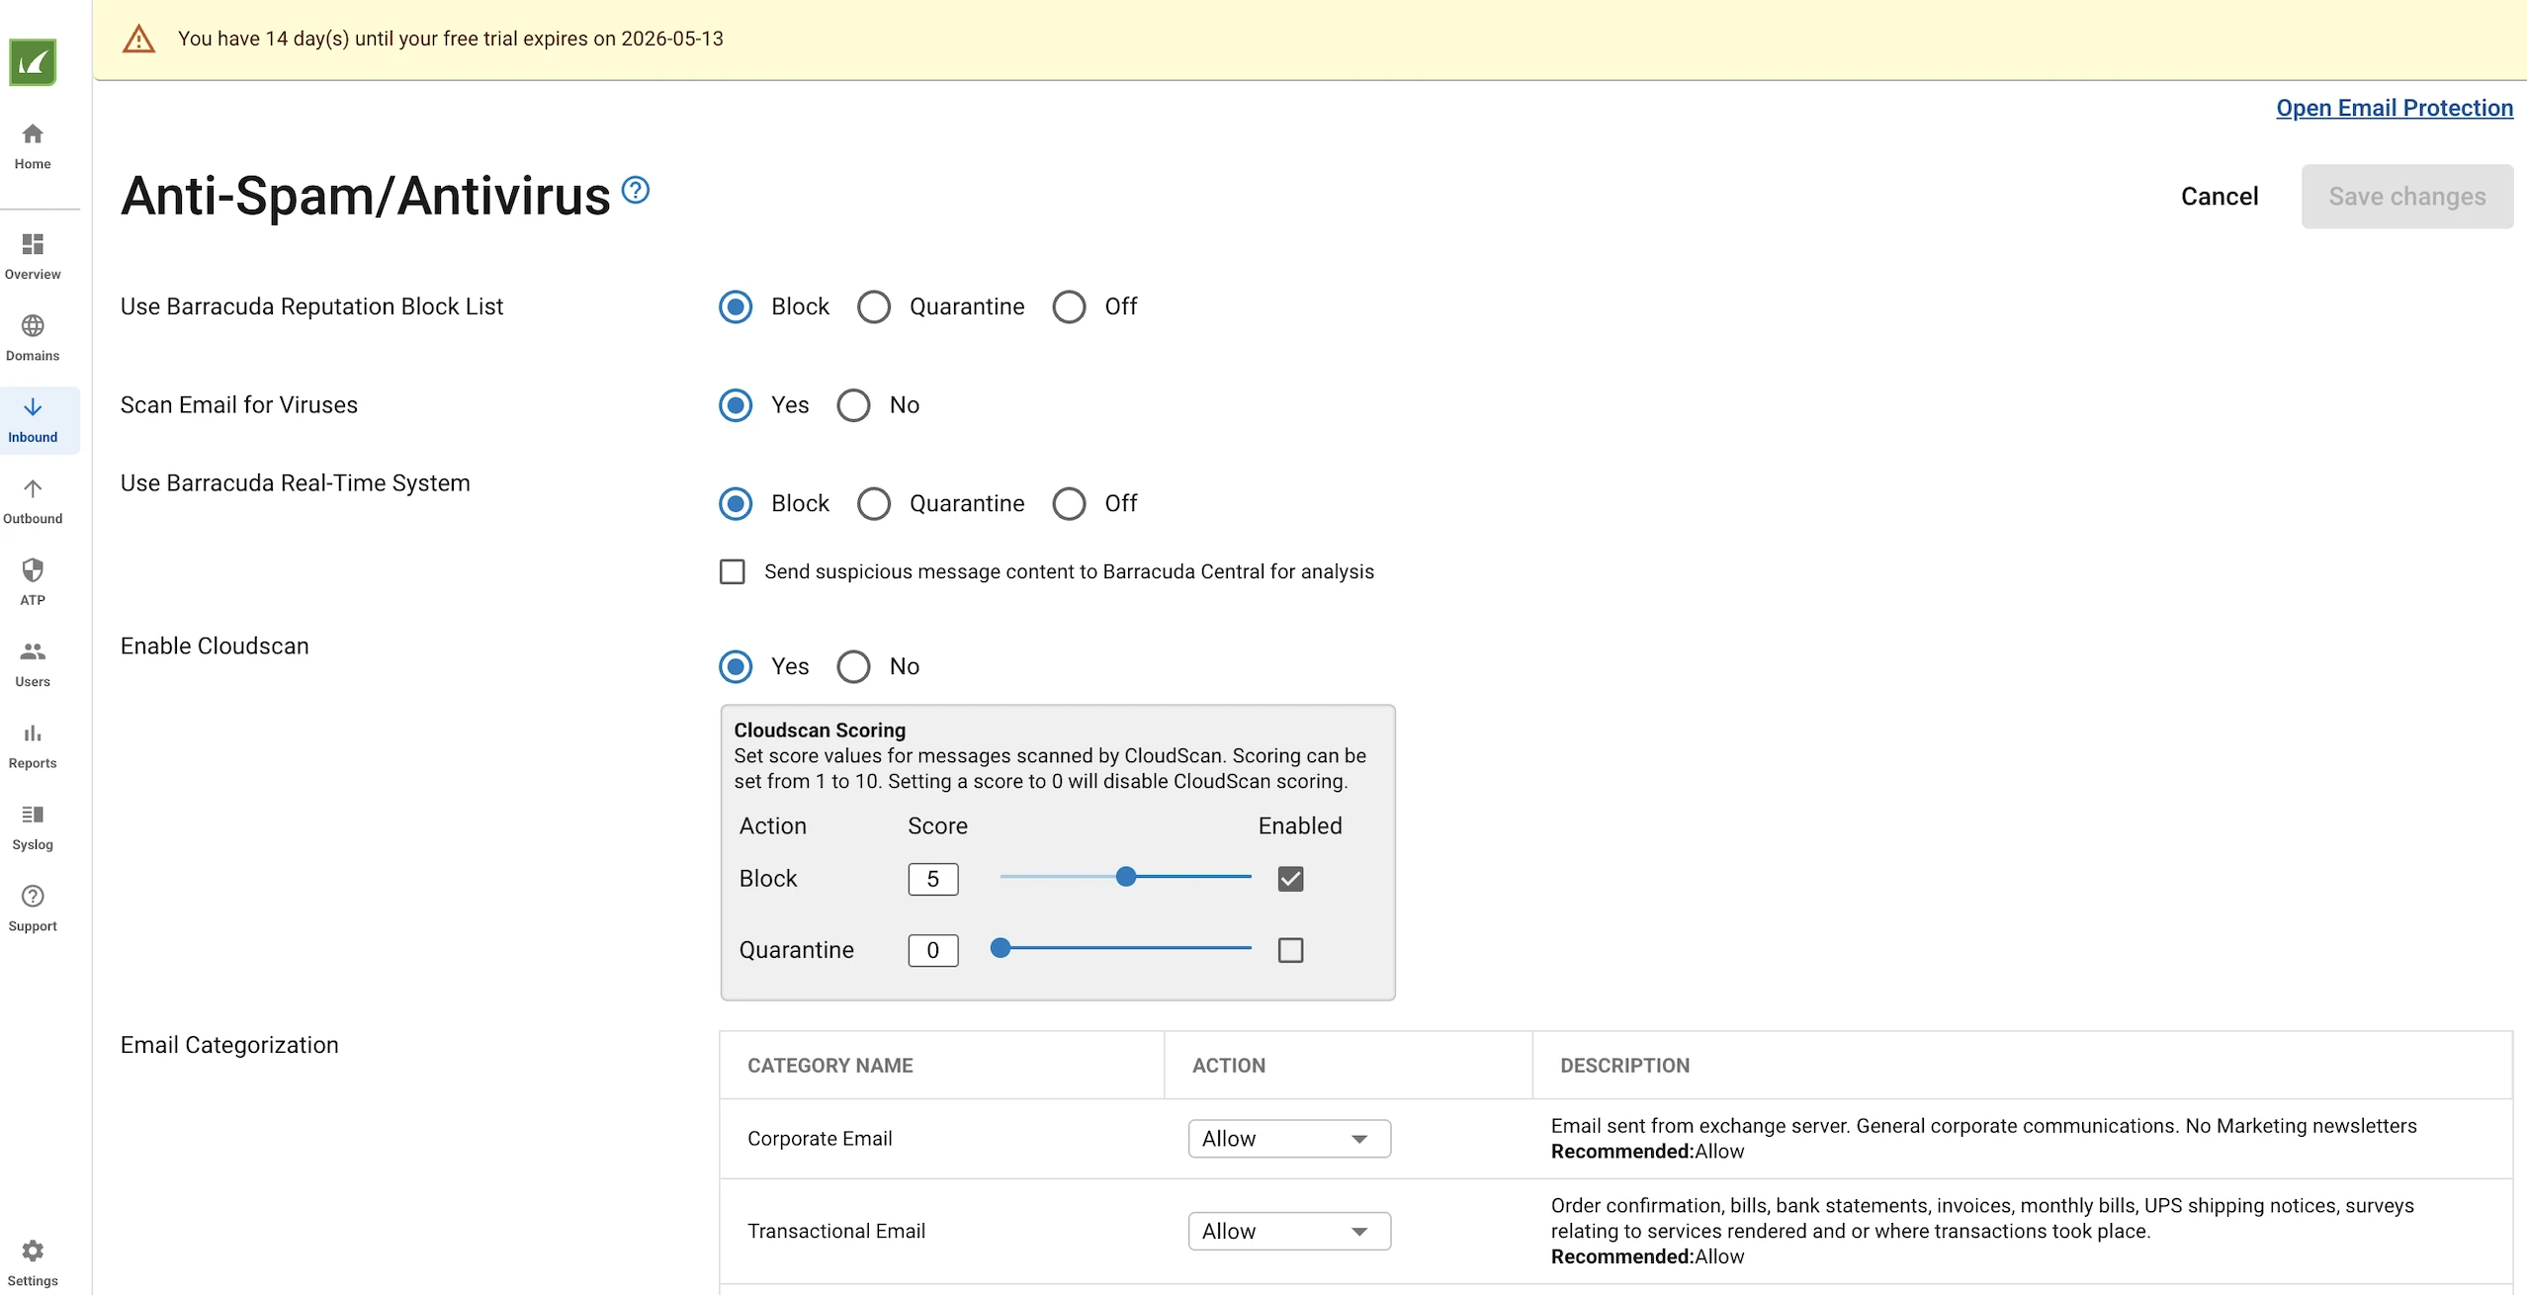Screen dimensions: 2527x1295
Task: Open Outbound arrow icon
Action: [33, 488]
